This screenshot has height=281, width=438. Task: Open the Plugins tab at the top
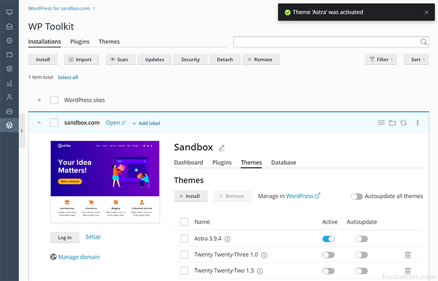pyautogui.click(x=80, y=41)
